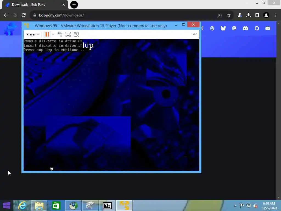Go back in browser history
The image size is (281, 211).
(6, 15)
